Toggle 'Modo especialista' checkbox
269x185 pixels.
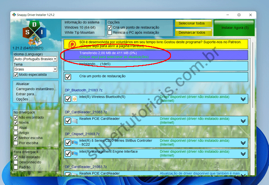pyautogui.click(x=16, y=75)
